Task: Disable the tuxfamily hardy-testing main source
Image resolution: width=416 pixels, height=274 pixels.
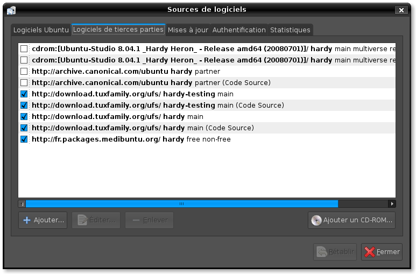Action: [x=24, y=94]
